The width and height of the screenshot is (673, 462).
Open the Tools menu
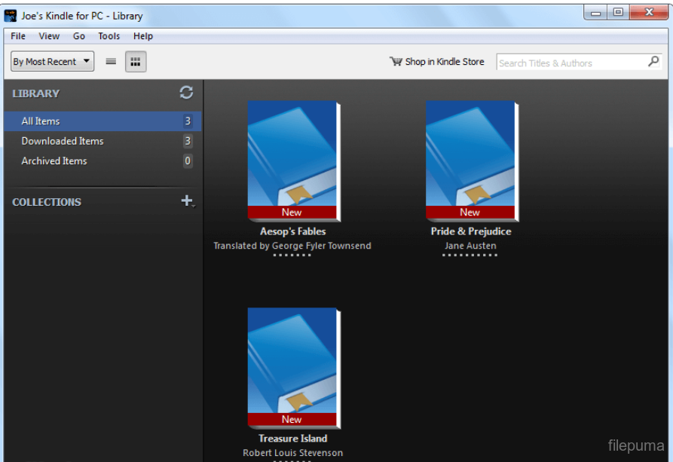coord(109,35)
